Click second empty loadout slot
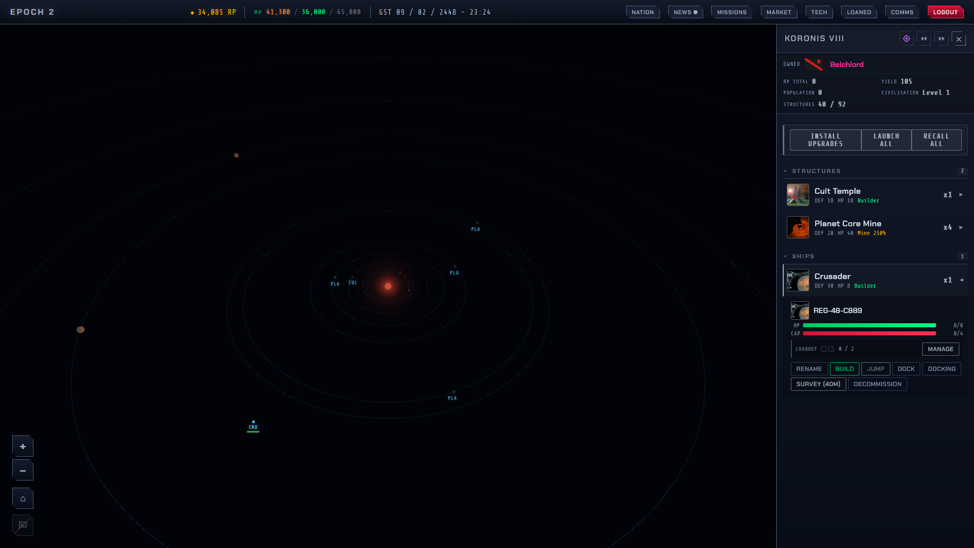 point(831,349)
